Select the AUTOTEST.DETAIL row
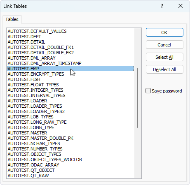This screenshot has width=190, height=185. 70,42
